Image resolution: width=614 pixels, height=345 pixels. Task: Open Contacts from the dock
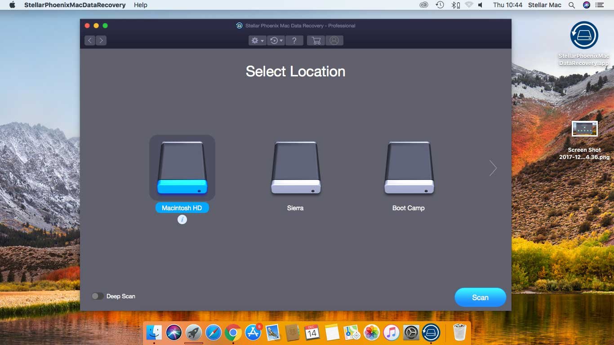pyautogui.click(x=293, y=332)
